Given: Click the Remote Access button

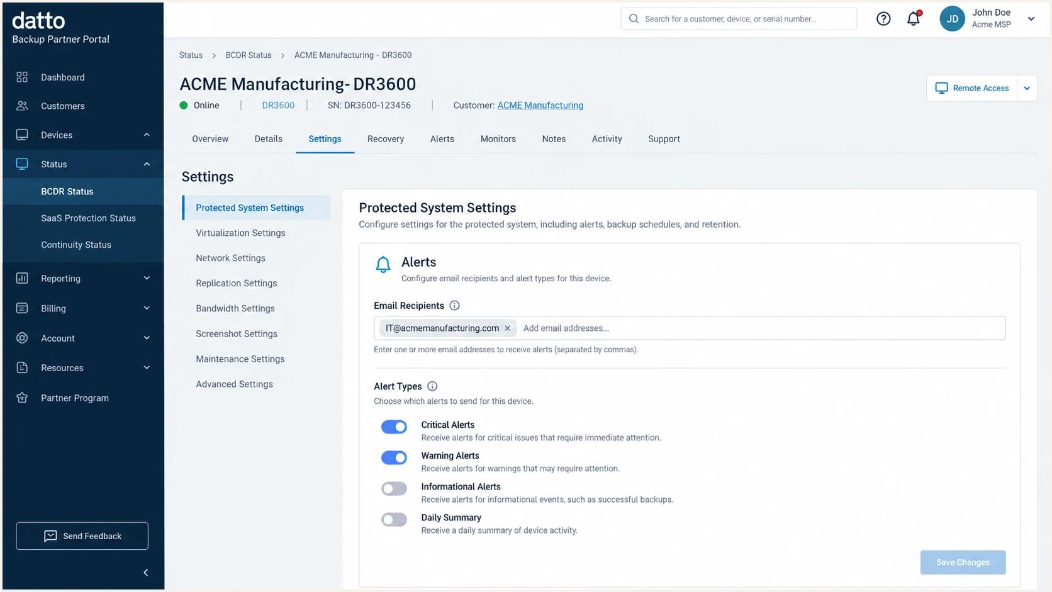Looking at the screenshot, I should point(972,88).
